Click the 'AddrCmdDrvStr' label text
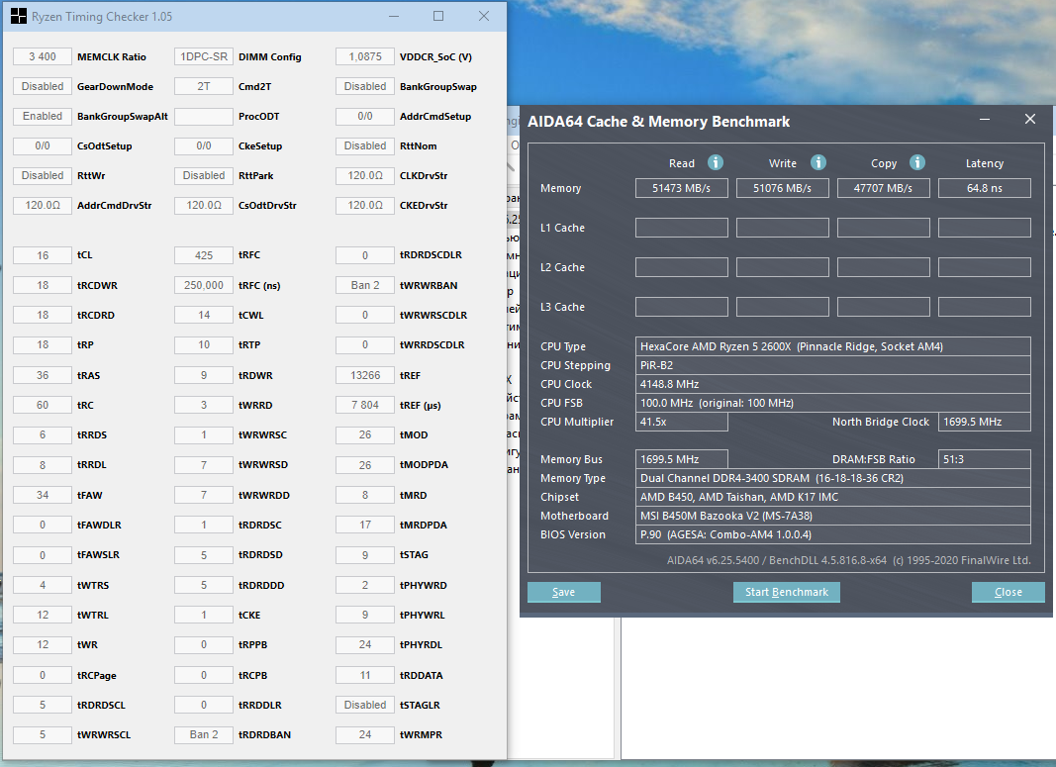This screenshot has height=767, width=1056. point(115,206)
